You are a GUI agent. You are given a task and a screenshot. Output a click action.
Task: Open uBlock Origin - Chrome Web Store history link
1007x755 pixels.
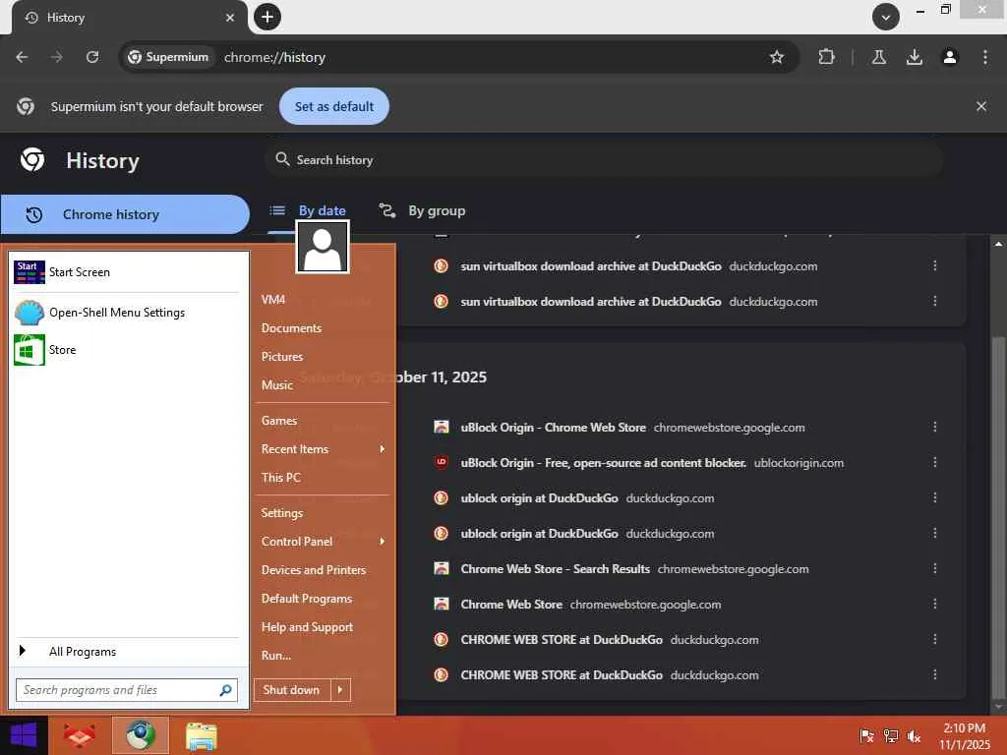(553, 428)
